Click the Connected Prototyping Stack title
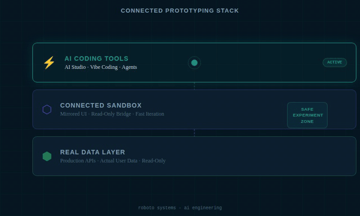Image resolution: width=360 pixels, height=216 pixels. coord(180,10)
